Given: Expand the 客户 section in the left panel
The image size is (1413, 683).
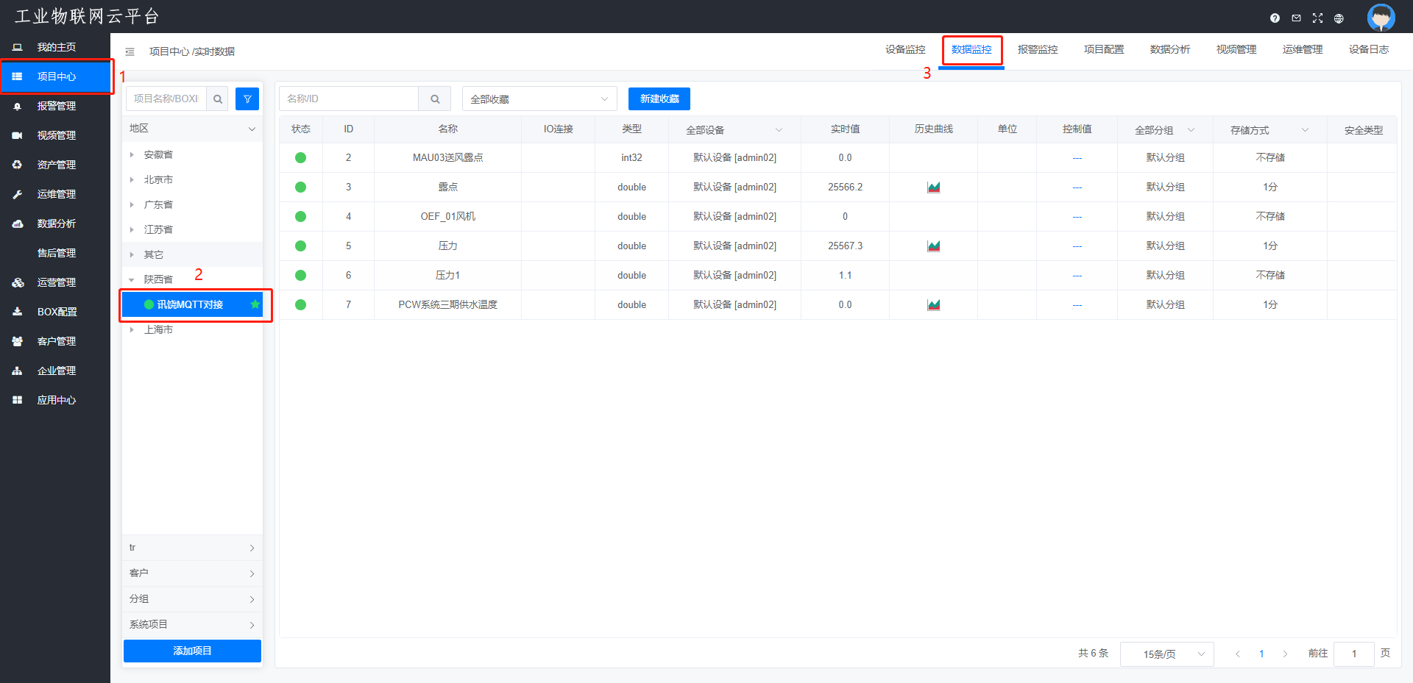Looking at the screenshot, I should pos(192,573).
